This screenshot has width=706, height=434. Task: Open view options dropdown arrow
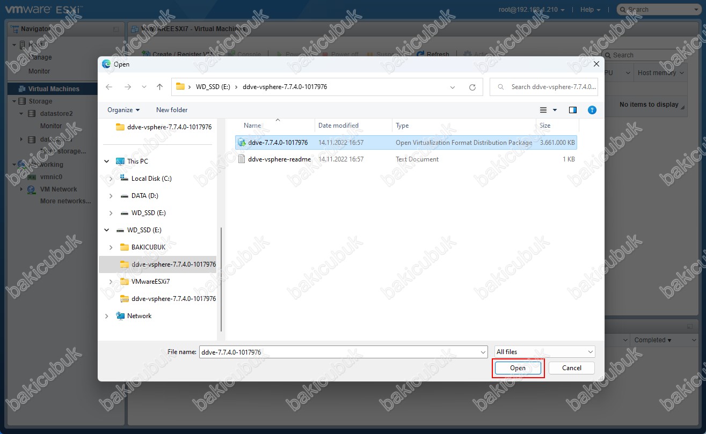555,110
